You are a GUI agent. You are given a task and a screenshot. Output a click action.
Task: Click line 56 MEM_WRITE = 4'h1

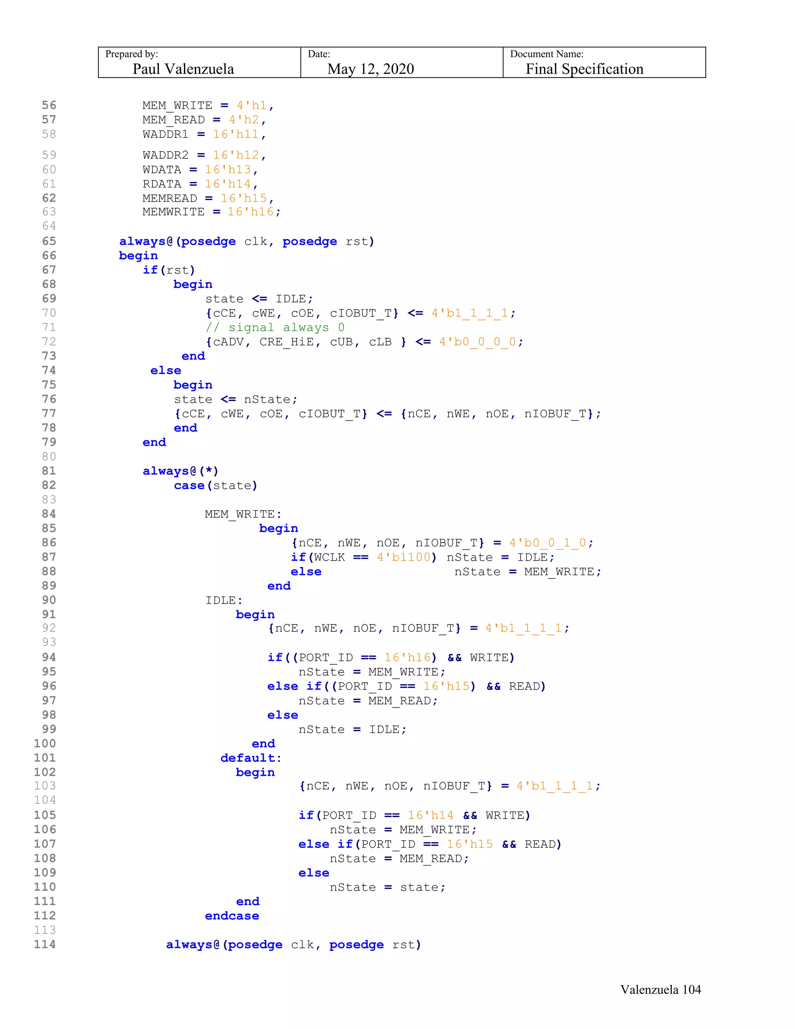[x=208, y=105]
